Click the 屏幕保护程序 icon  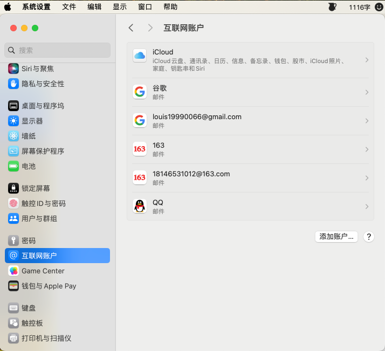[x=13, y=151]
